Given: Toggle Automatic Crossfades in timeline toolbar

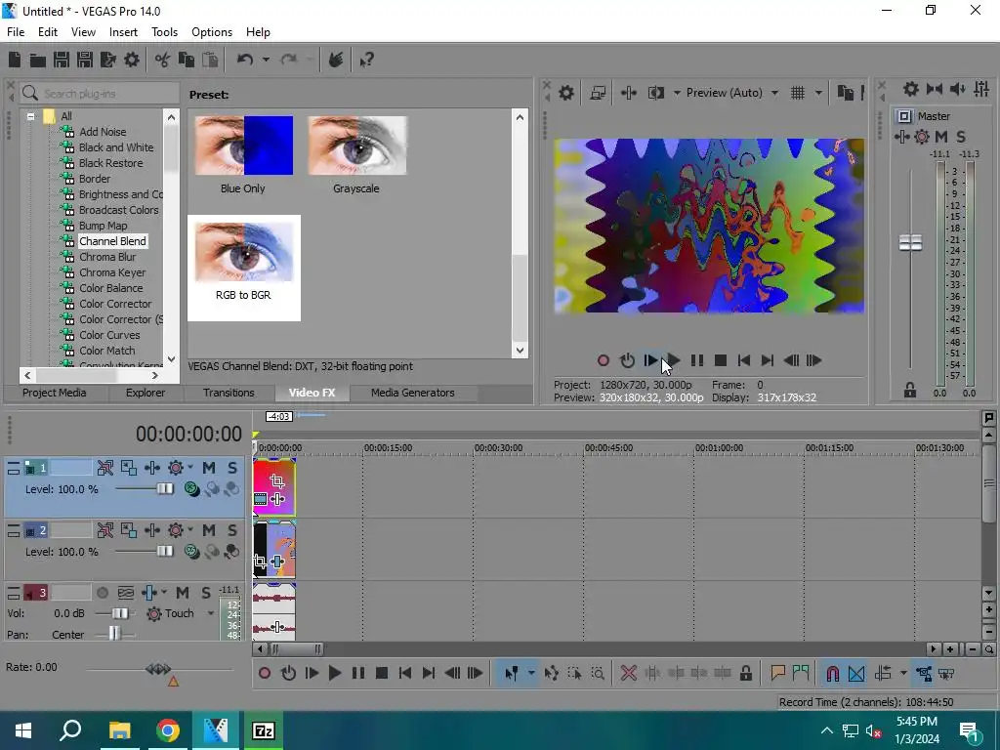Looking at the screenshot, I should (856, 673).
